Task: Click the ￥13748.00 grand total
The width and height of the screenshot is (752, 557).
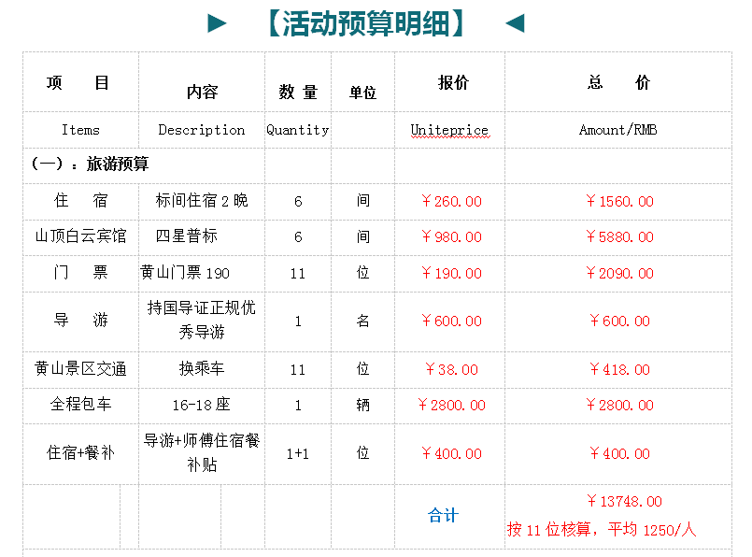Action: click(624, 501)
